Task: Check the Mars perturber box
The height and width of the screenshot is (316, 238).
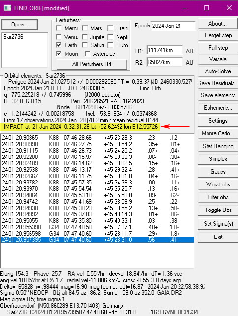Action: pyautogui.click(x=85, y=28)
